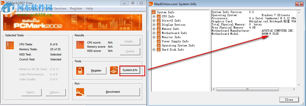The width and height of the screenshot is (306, 106).
Task: Click the Windows 7 Ultimate text
Action: coord(276,15)
